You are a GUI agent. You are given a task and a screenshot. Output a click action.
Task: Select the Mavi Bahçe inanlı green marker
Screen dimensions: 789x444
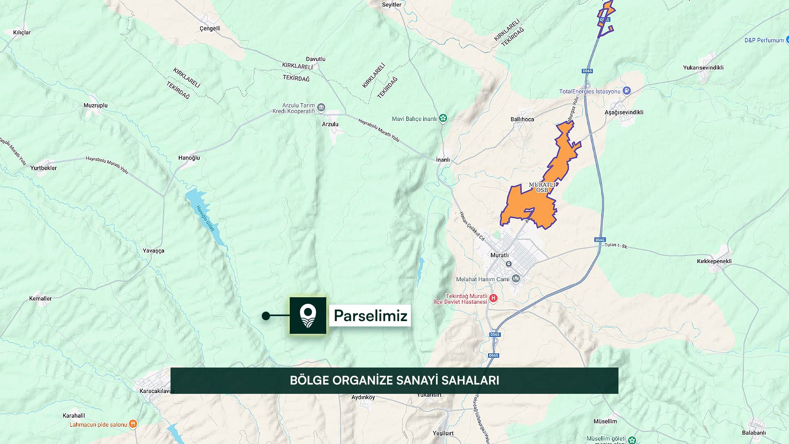pos(443,118)
